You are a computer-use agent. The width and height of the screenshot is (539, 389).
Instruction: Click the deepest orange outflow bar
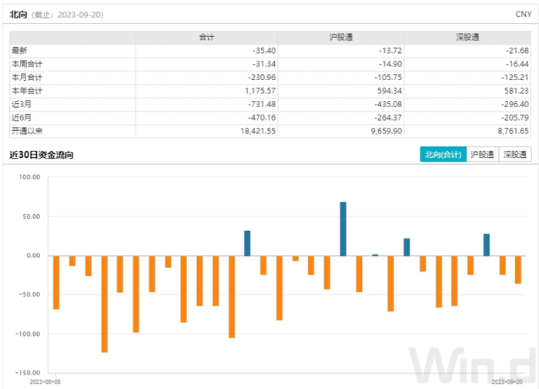coord(105,303)
